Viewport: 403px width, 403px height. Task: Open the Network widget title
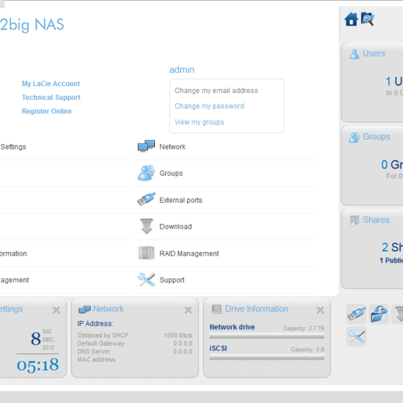click(108, 309)
